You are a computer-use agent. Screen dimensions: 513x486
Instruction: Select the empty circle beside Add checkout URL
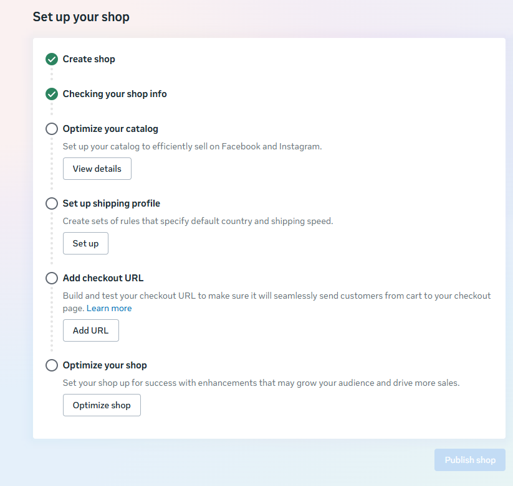click(x=52, y=278)
